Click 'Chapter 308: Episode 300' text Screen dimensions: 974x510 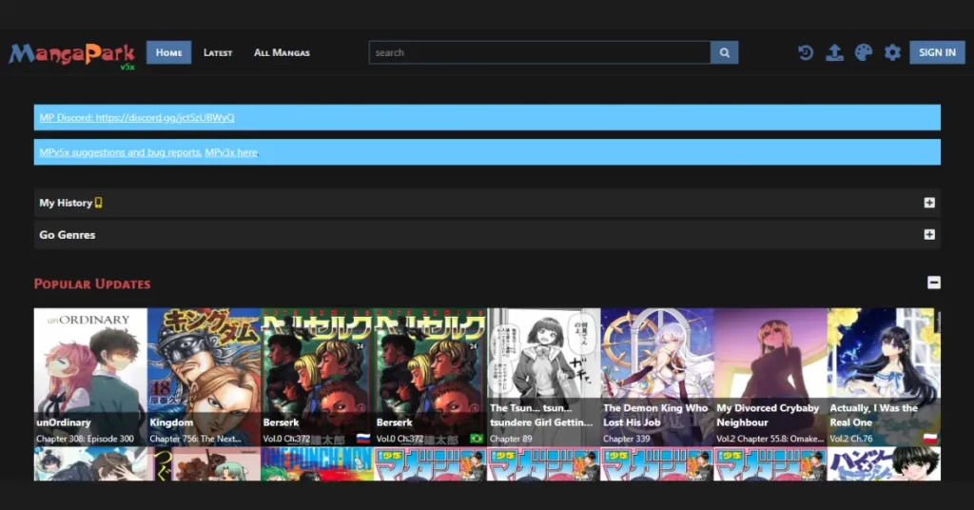click(85, 439)
